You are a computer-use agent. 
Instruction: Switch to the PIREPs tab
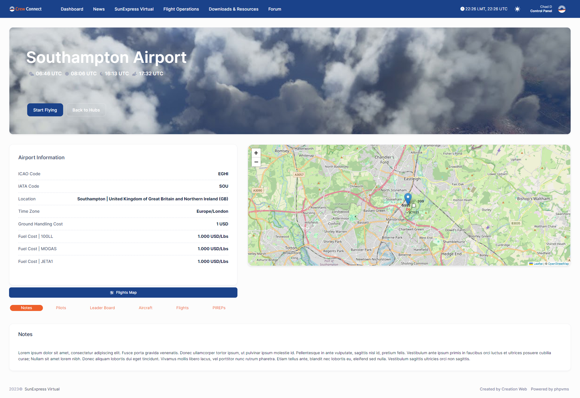tap(219, 308)
